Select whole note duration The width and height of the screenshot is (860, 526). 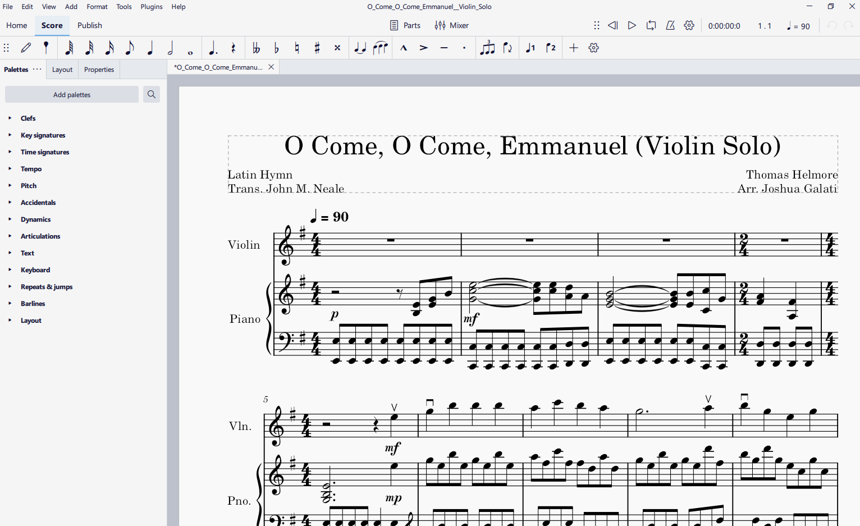[190, 53]
